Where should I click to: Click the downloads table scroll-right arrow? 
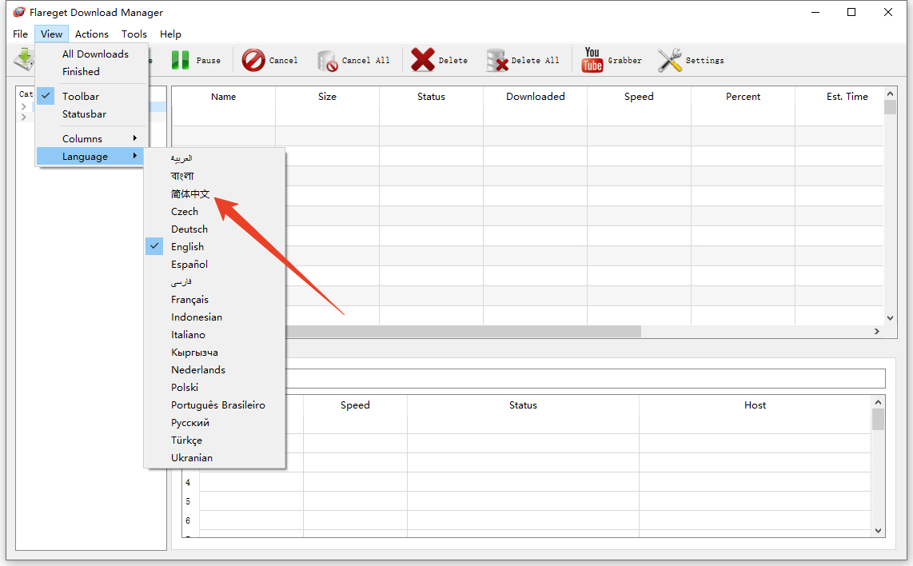point(877,331)
